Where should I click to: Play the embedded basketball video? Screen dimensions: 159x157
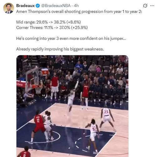72,106
